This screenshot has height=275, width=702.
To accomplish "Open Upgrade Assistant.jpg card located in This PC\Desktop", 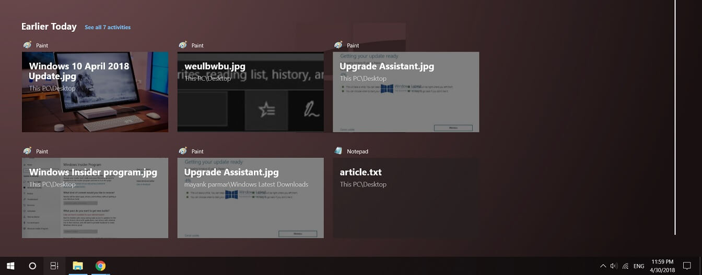I will tap(406, 92).
